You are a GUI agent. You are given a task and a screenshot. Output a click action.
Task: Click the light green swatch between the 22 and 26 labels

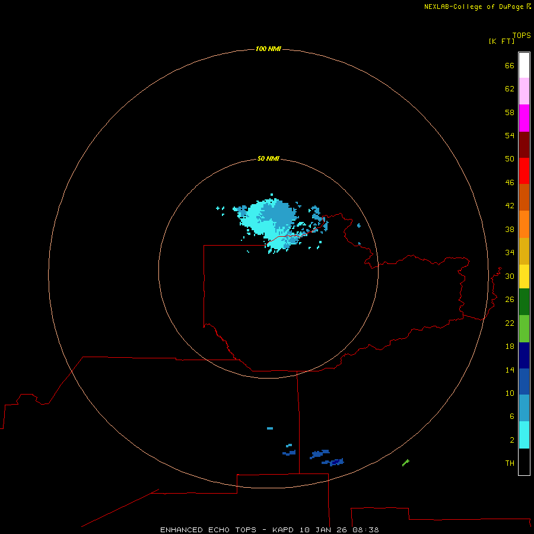click(x=524, y=329)
